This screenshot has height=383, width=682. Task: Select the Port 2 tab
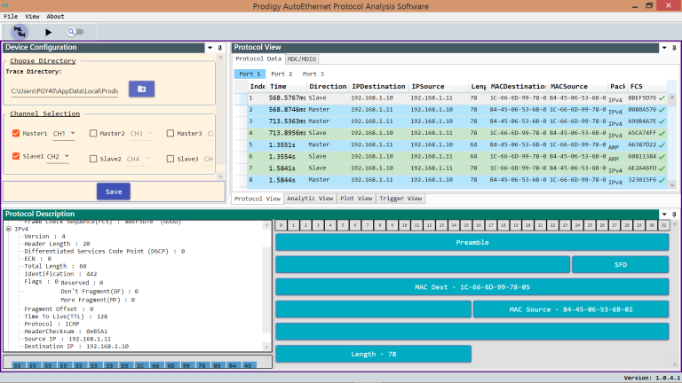[x=282, y=74]
